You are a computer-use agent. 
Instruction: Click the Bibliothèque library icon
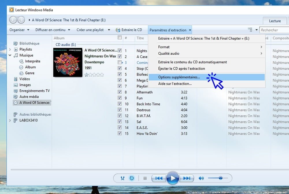[16, 44]
